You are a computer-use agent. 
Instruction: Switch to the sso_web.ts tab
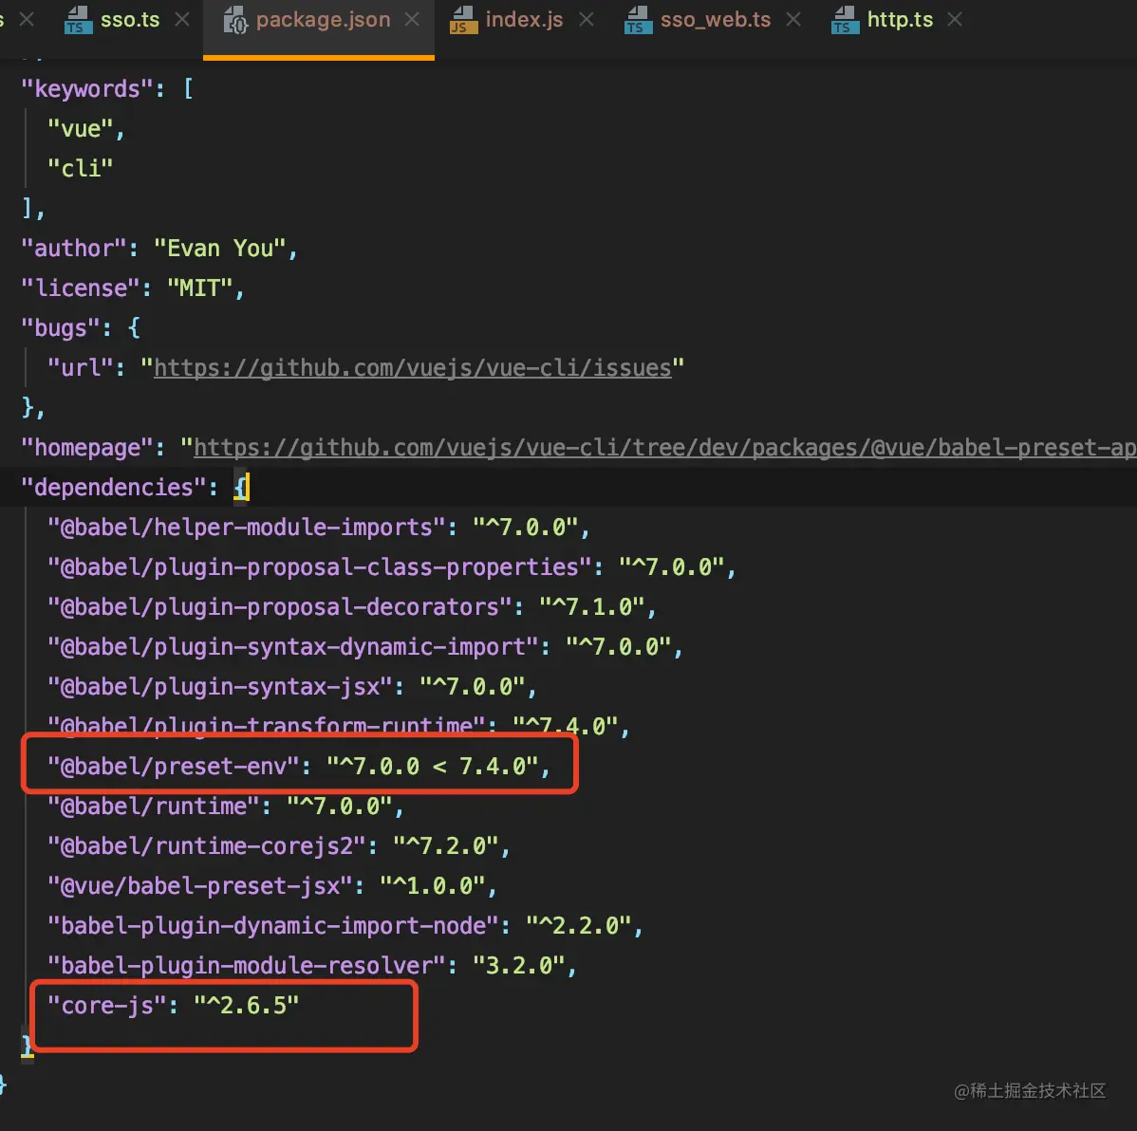point(715,20)
